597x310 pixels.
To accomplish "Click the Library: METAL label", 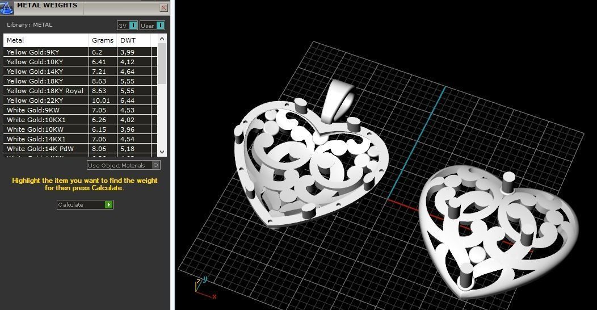I will (x=30, y=25).
